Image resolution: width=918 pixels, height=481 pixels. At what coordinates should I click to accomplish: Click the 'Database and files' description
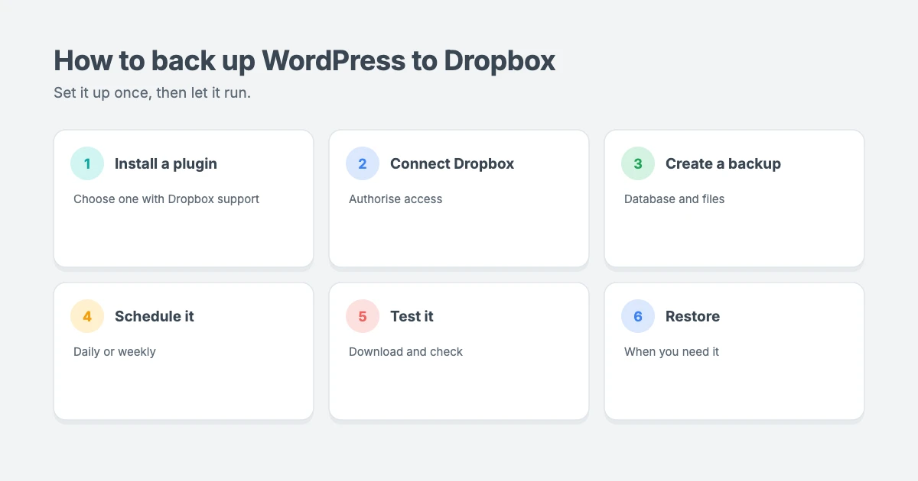(x=674, y=199)
